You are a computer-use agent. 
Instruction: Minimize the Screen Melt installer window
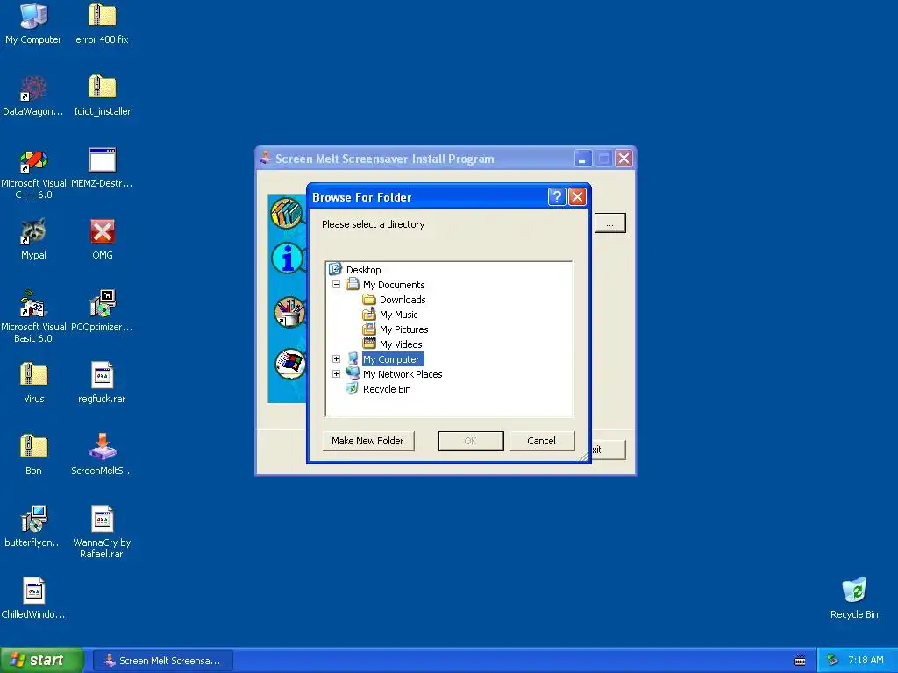point(582,159)
